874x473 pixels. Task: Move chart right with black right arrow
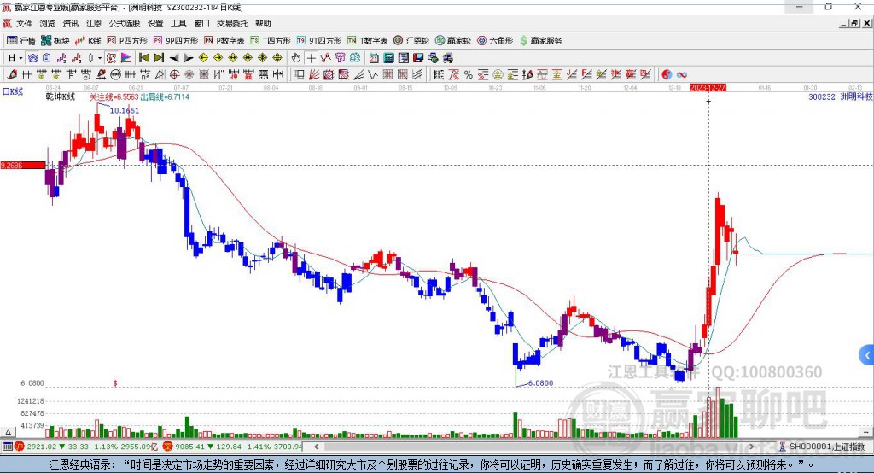coord(189,58)
